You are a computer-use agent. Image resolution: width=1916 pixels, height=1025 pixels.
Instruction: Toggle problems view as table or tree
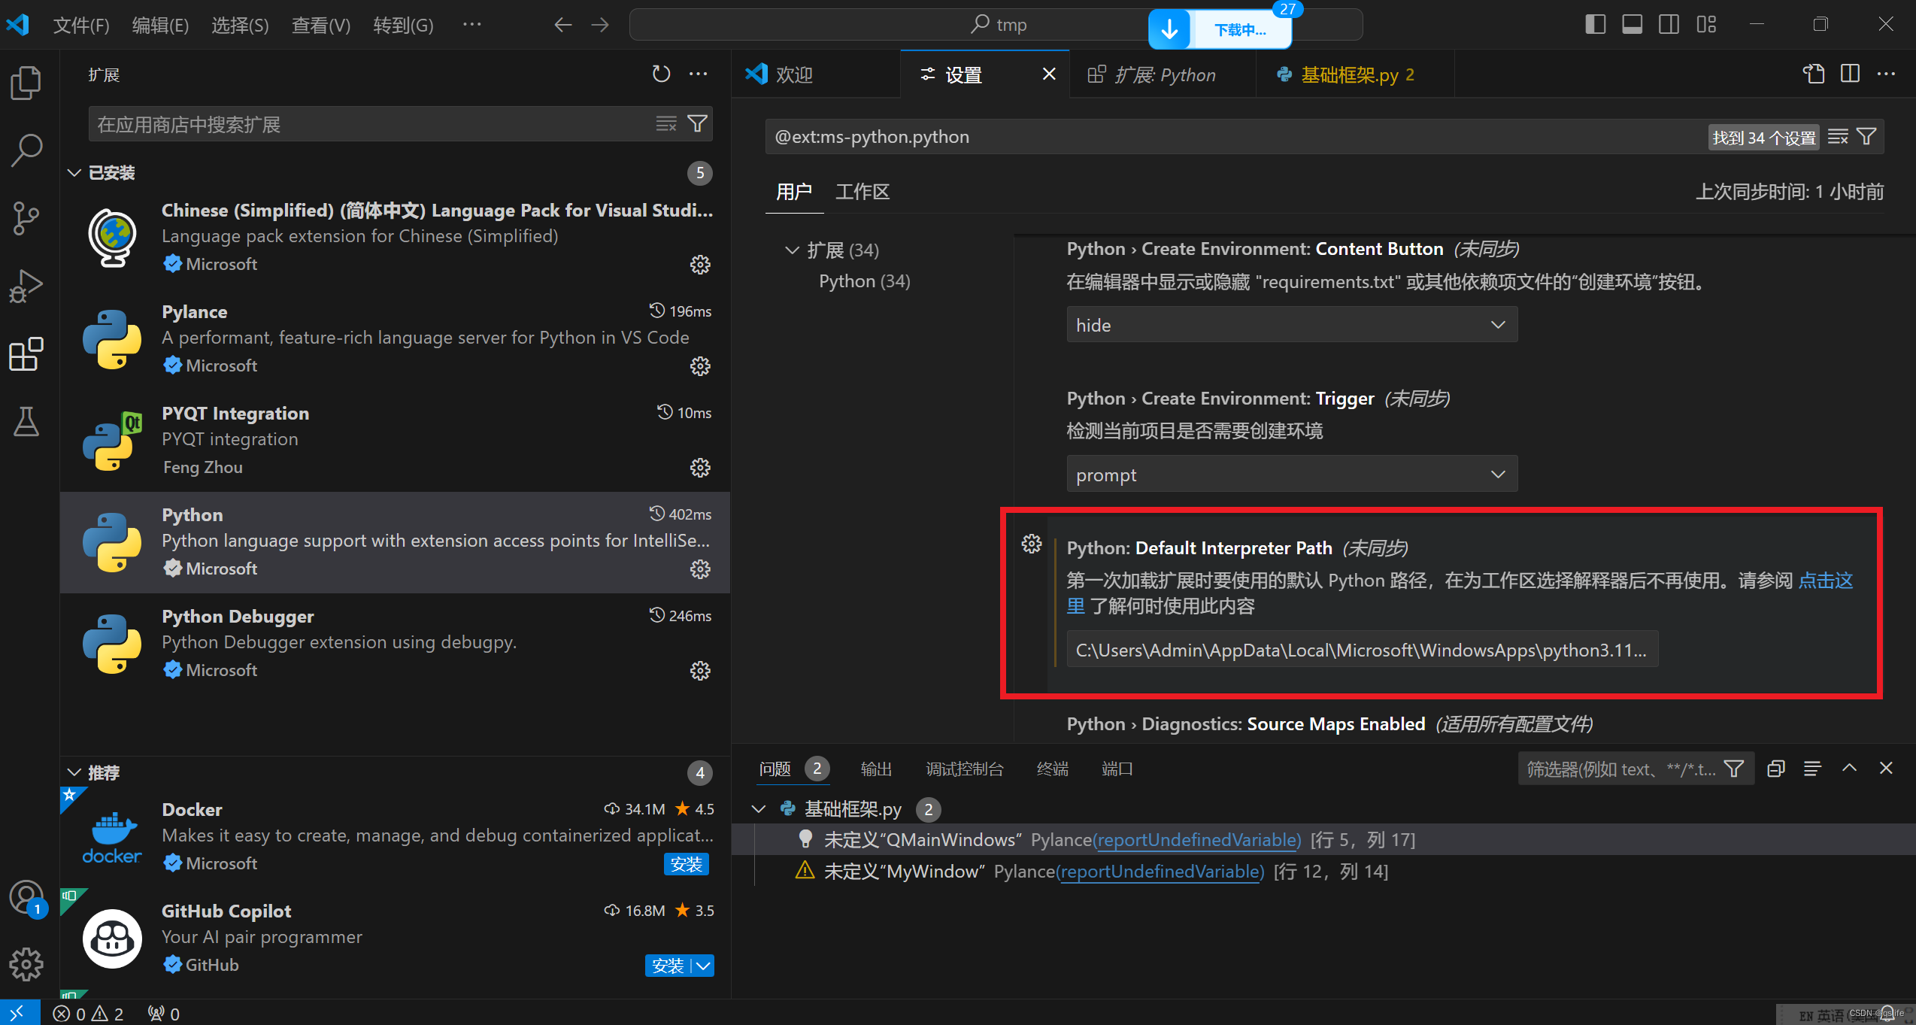1812,769
